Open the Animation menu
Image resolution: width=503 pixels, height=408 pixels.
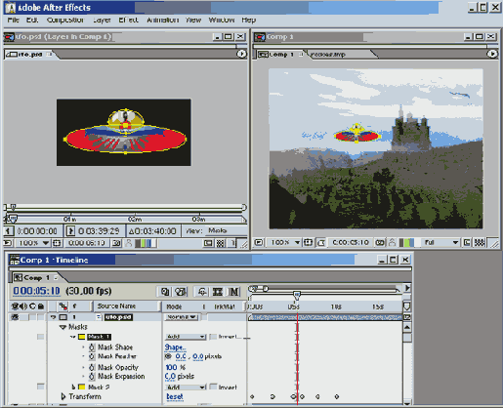tap(162, 20)
